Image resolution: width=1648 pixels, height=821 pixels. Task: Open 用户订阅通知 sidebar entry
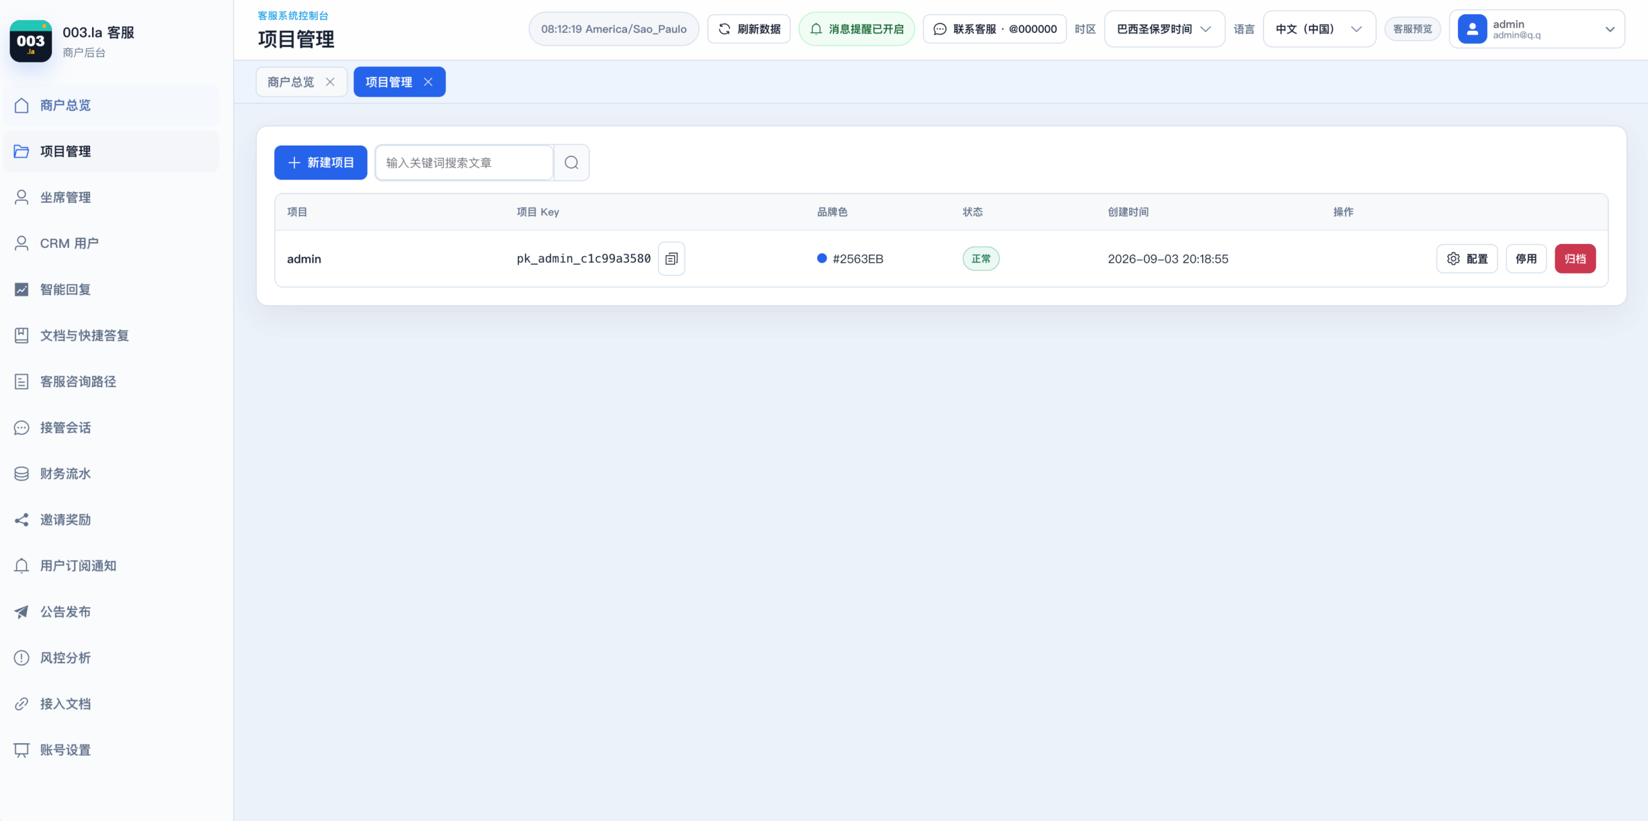[111, 565]
